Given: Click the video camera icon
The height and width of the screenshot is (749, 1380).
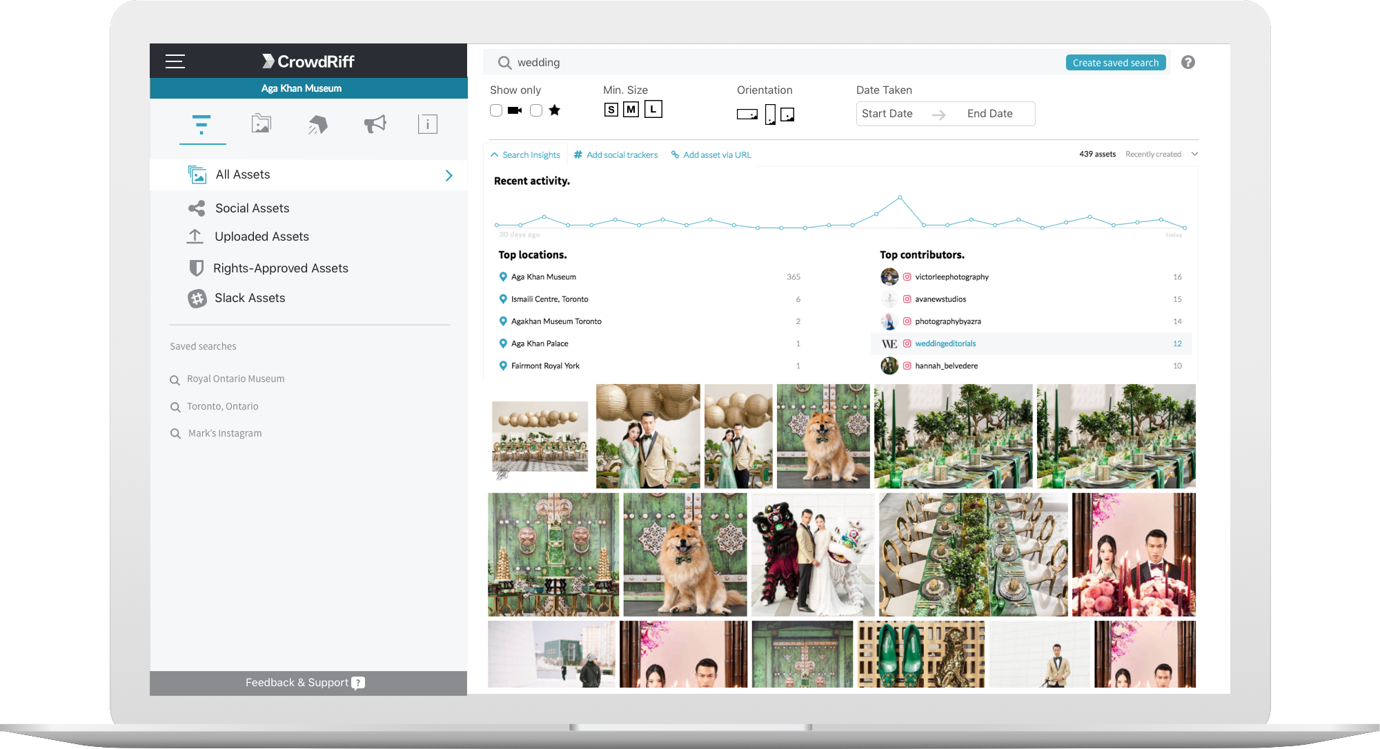Looking at the screenshot, I should pos(515,110).
